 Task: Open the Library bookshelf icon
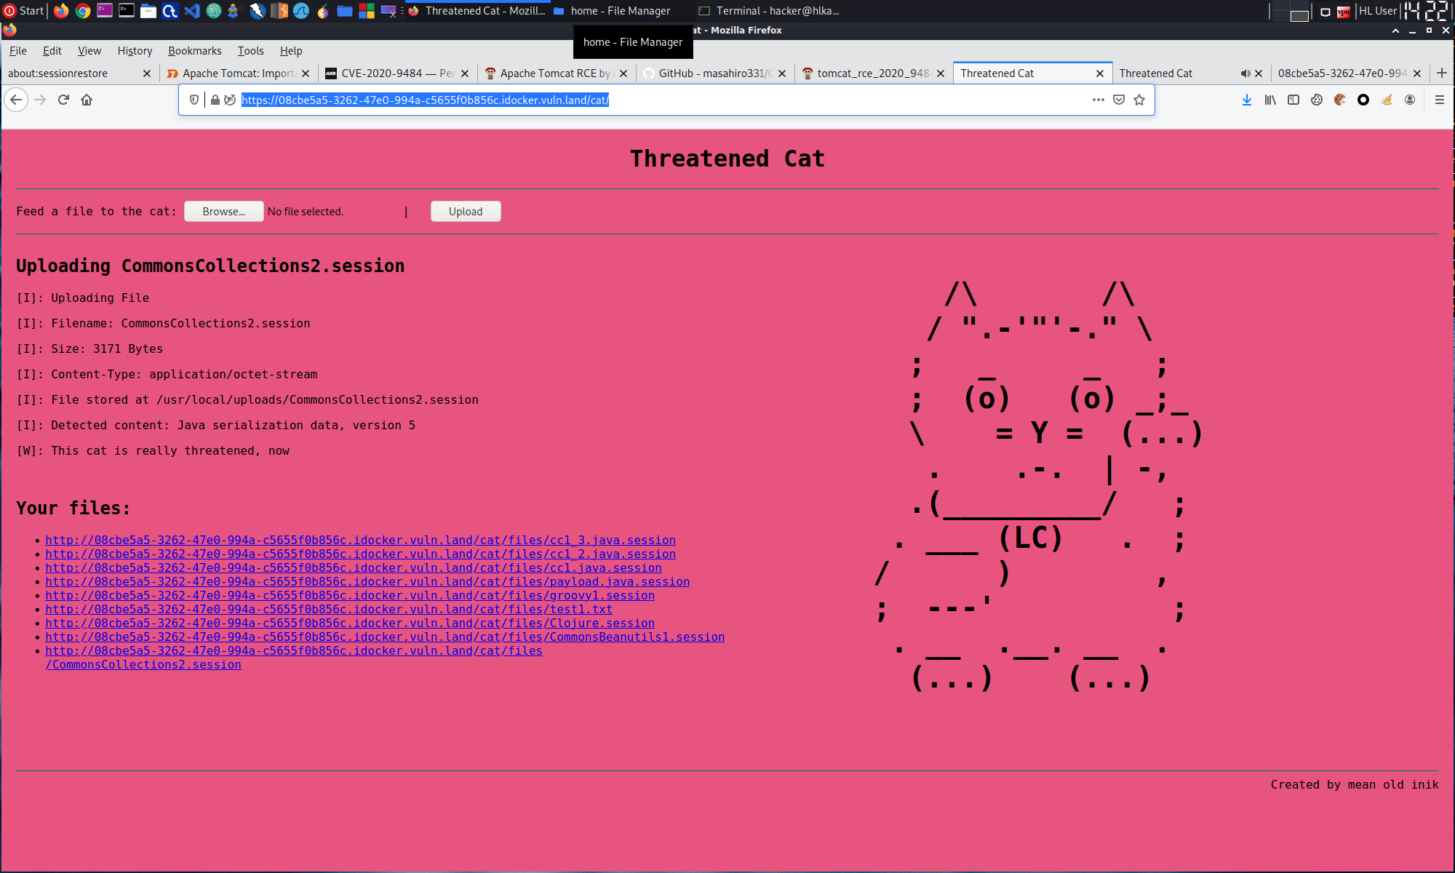point(1270,100)
